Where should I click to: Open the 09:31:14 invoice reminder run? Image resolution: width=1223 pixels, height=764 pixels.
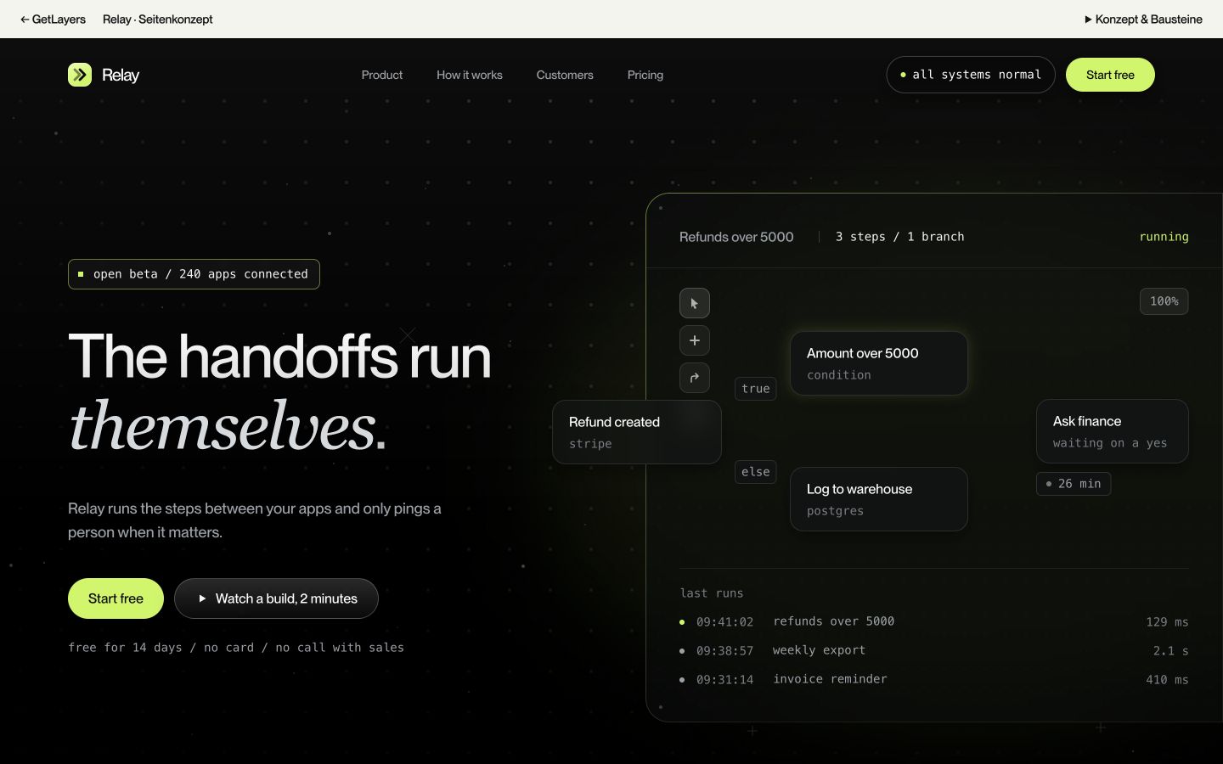(x=934, y=679)
